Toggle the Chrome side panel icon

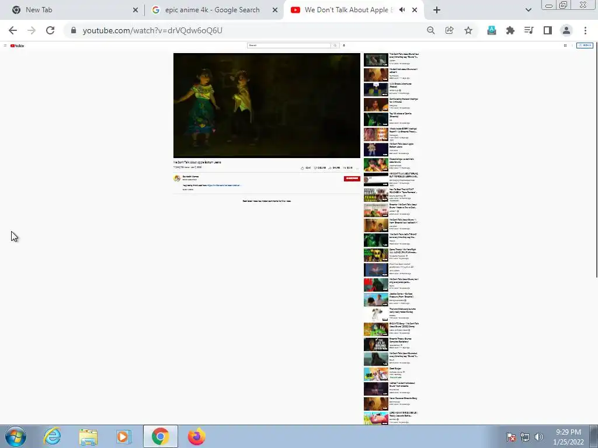tap(548, 30)
